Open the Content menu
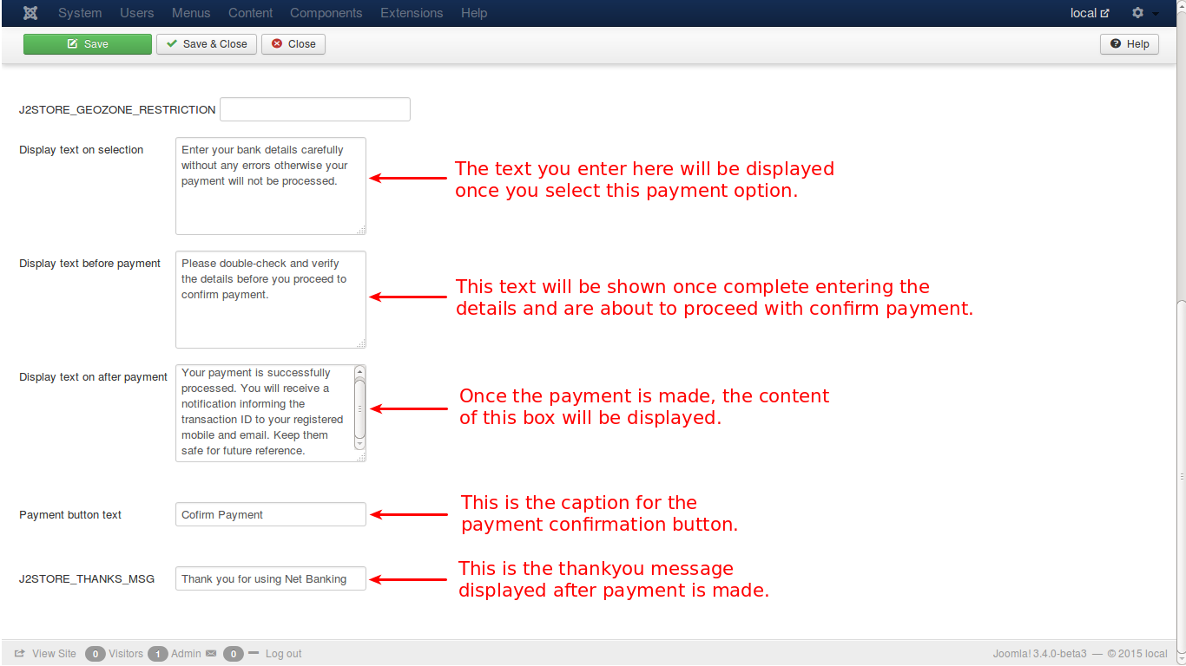 point(251,13)
